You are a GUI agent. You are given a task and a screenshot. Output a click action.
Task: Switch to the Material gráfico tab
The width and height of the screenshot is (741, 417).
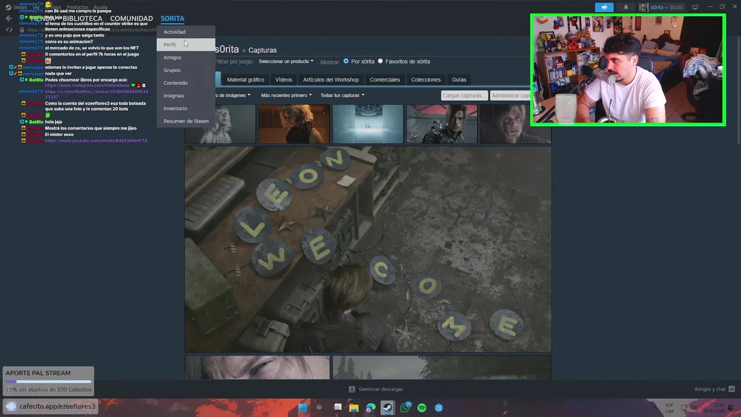(x=245, y=79)
